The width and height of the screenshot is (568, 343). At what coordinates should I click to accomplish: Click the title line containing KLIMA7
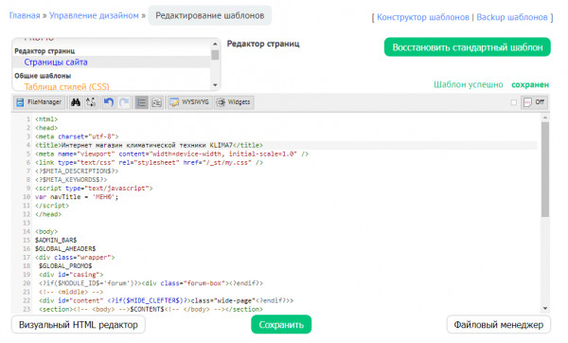149,145
